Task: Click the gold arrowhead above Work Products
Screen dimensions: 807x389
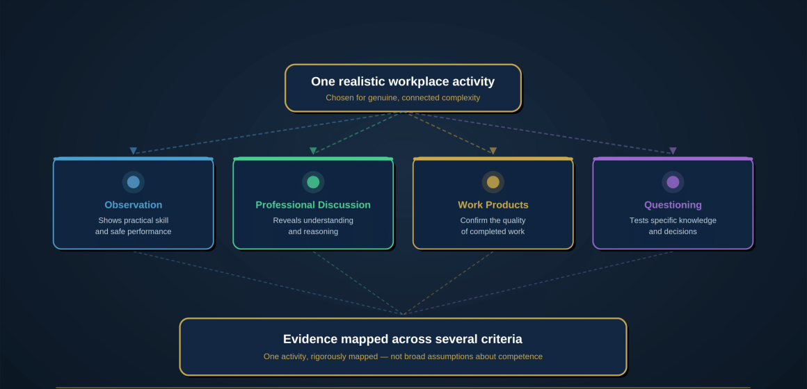Action: (493, 151)
